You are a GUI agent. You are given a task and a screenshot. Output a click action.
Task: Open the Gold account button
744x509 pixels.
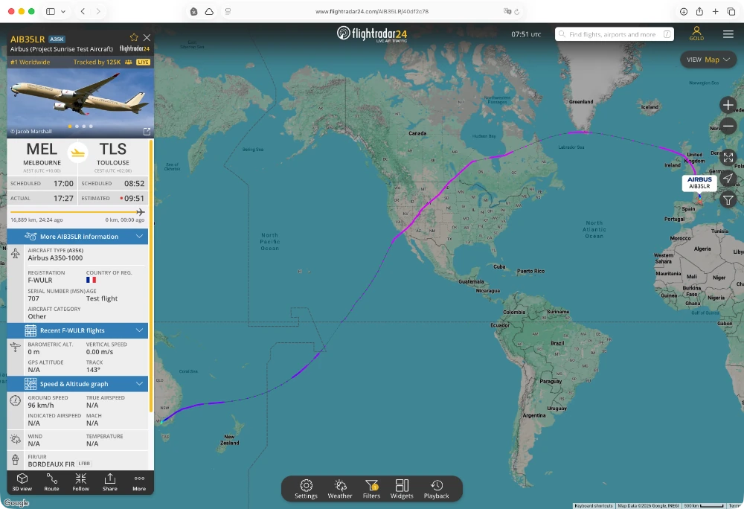click(x=696, y=33)
